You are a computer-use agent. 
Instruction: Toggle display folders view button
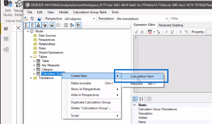click(52, 25)
